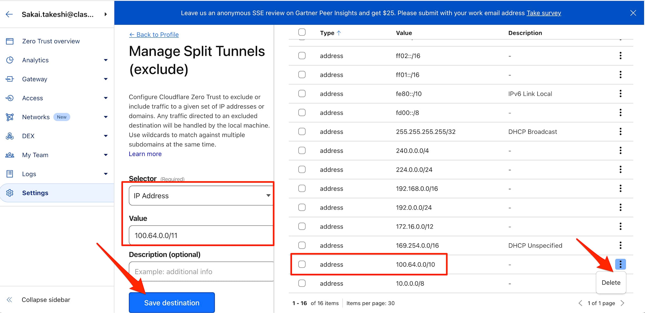Click the Description column header
The width and height of the screenshot is (645, 313).
525,33
